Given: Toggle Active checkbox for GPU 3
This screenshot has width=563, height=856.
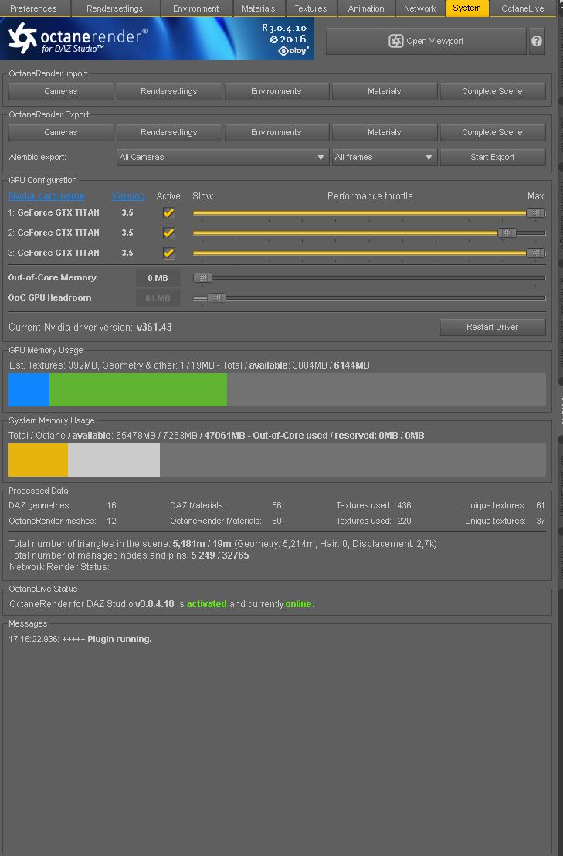Looking at the screenshot, I should [x=169, y=253].
